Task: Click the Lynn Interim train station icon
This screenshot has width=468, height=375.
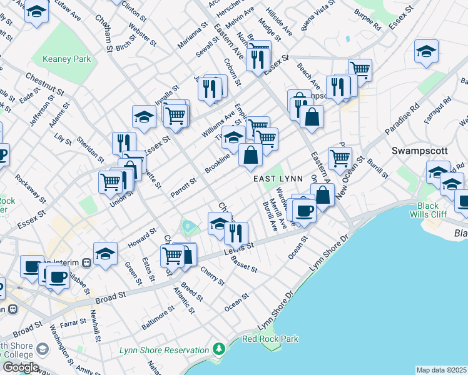Action: click(x=87, y=263)
